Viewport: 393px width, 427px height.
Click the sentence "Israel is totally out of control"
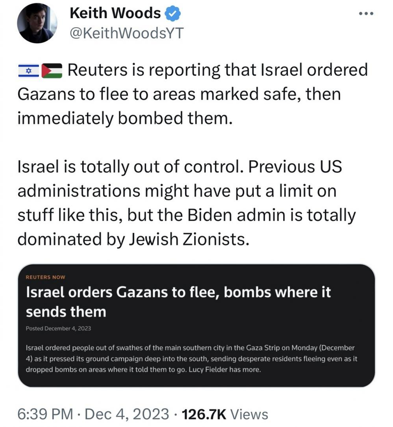126,167
